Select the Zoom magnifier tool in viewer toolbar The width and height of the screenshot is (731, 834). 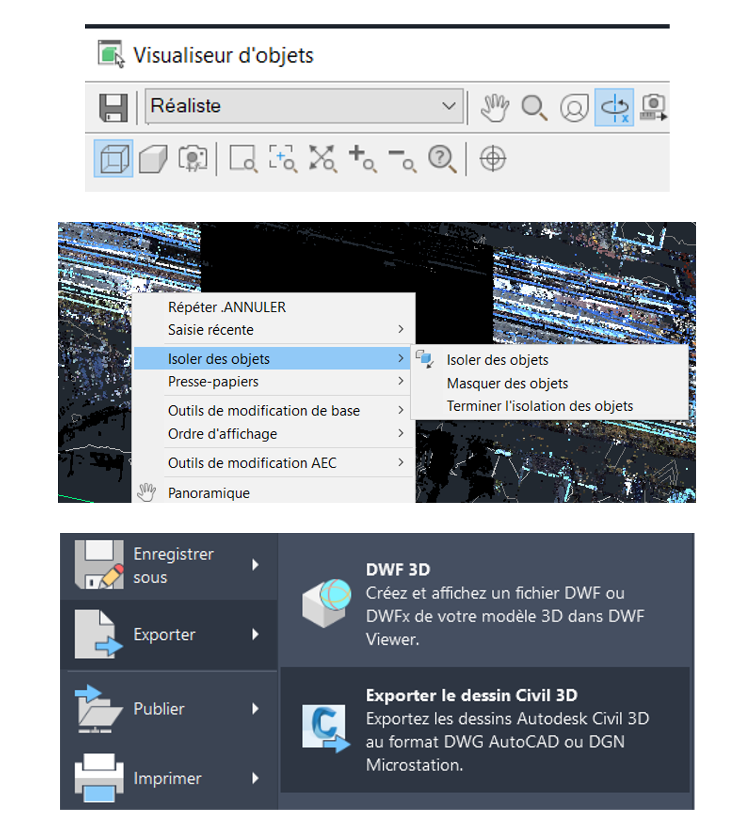tap(534, 108)
